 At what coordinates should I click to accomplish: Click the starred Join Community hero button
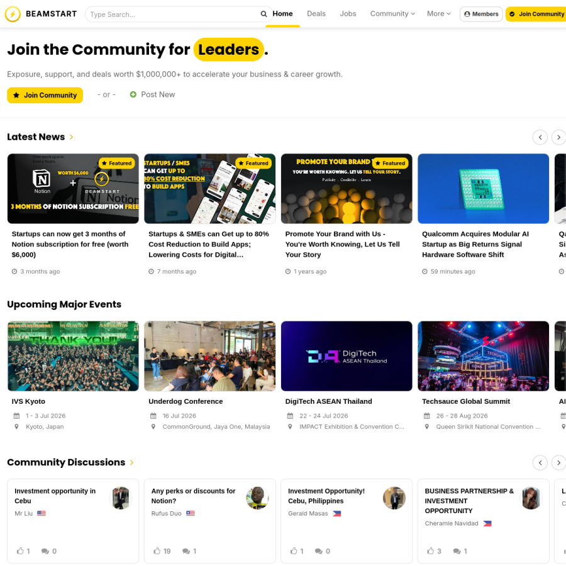pos(45,96)
